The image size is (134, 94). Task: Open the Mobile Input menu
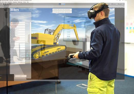(x=20, y=2)
